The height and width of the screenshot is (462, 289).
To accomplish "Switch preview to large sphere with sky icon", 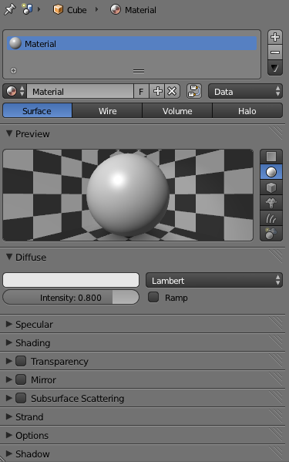I will point(271,234).
